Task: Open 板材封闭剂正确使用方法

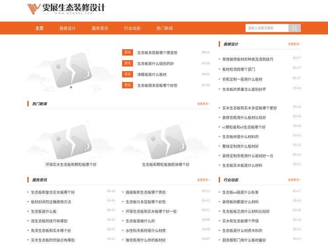Action: 51,202
